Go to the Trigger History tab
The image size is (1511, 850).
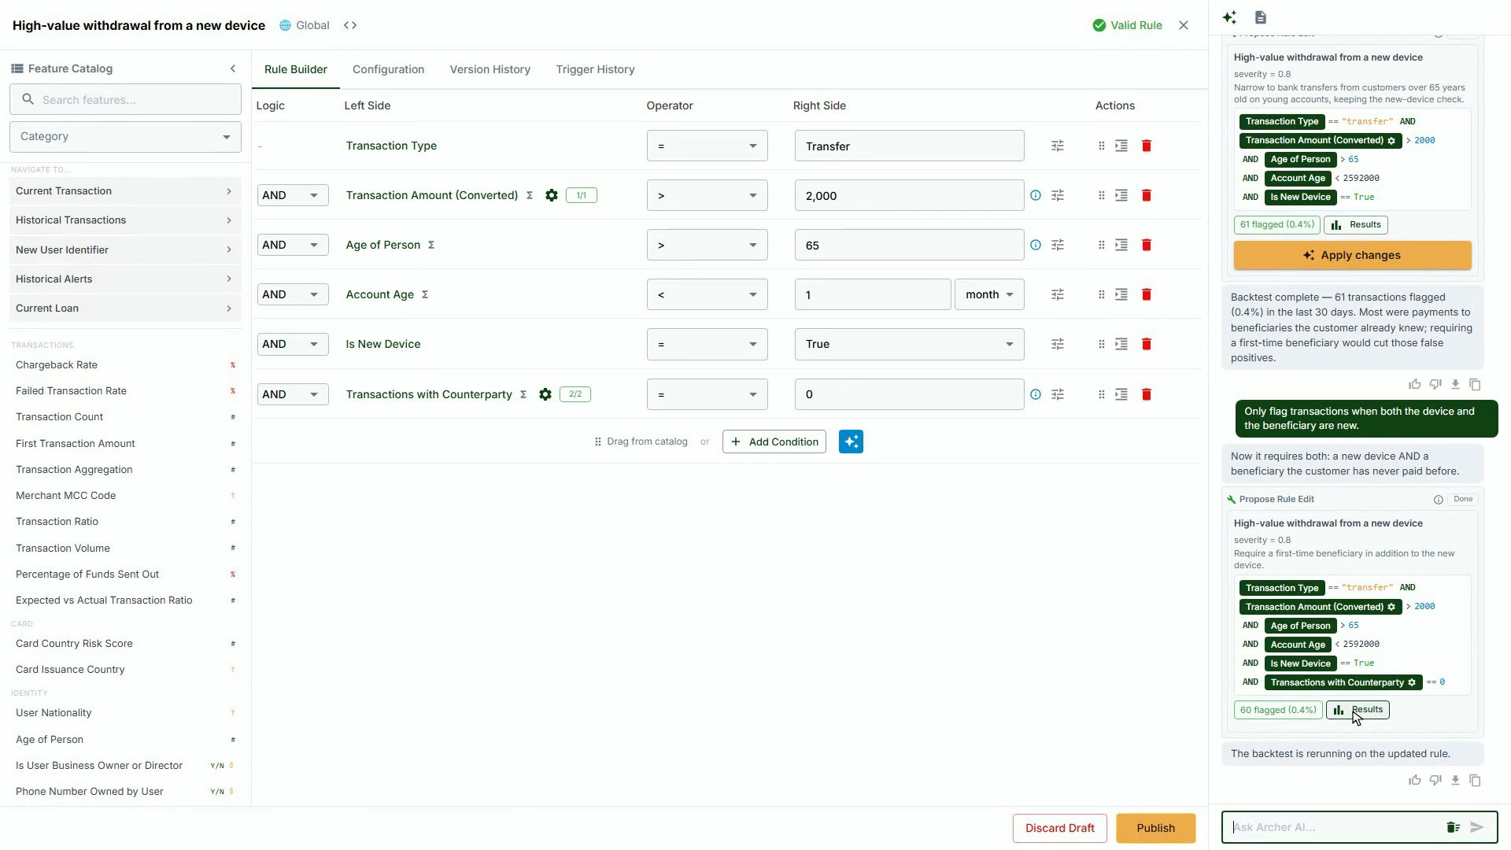tap(595, 69)
